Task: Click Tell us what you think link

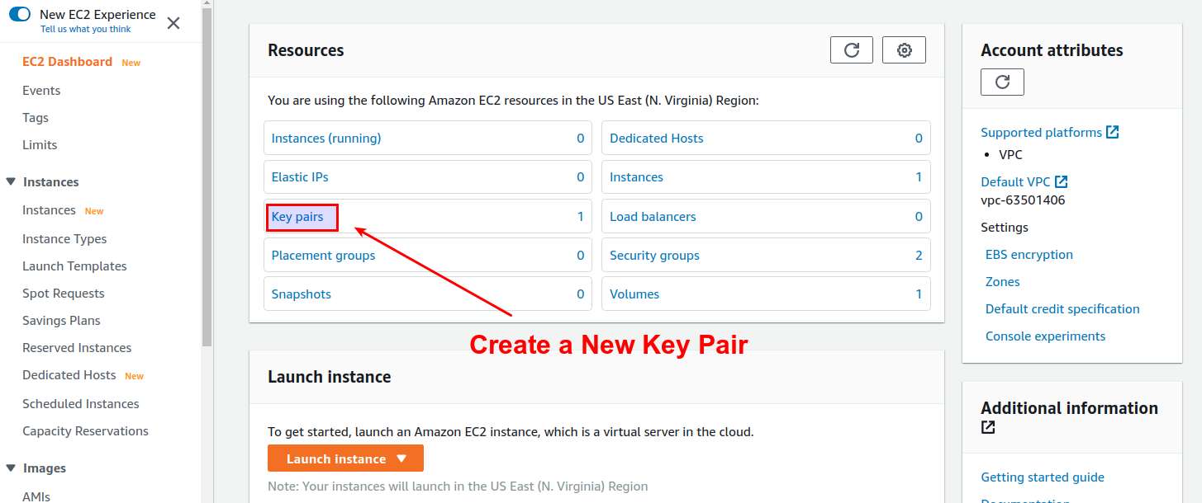Action: point(86,29)
